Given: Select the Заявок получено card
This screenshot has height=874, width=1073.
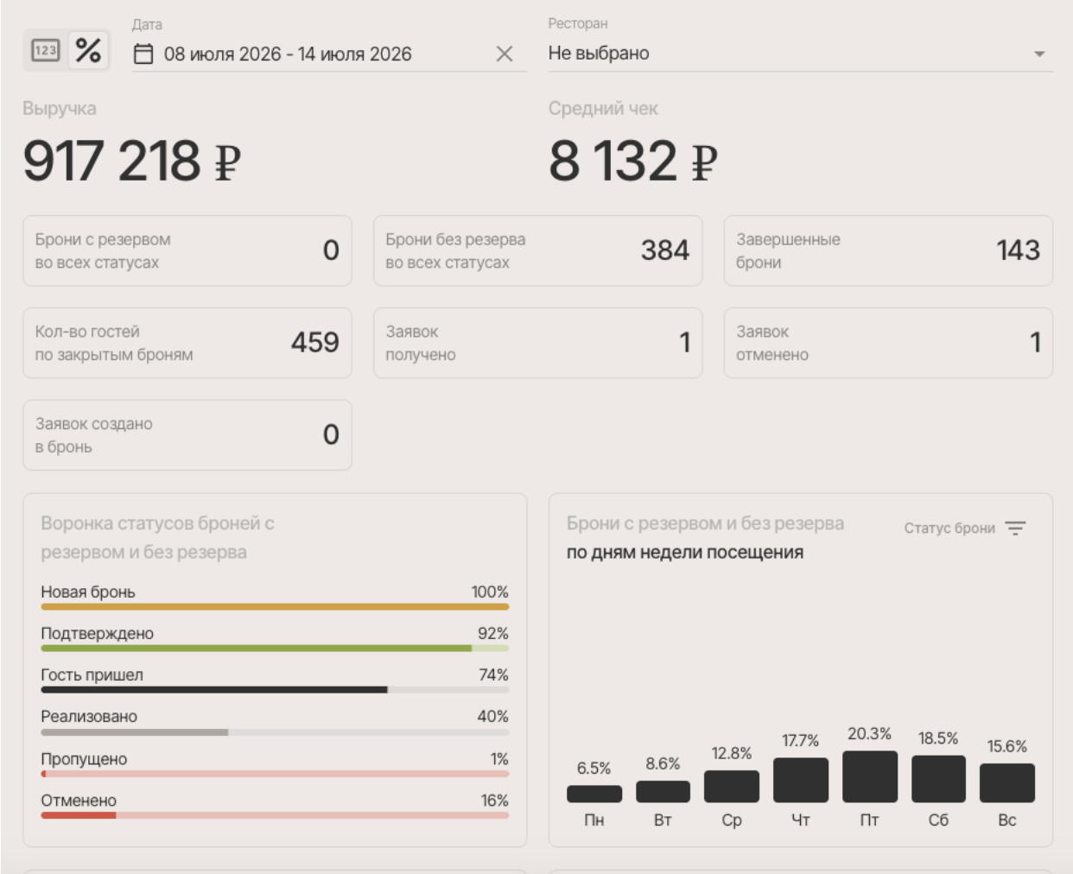Looking at the screenshot, I should pyautogui.click(x=537, y=343).
